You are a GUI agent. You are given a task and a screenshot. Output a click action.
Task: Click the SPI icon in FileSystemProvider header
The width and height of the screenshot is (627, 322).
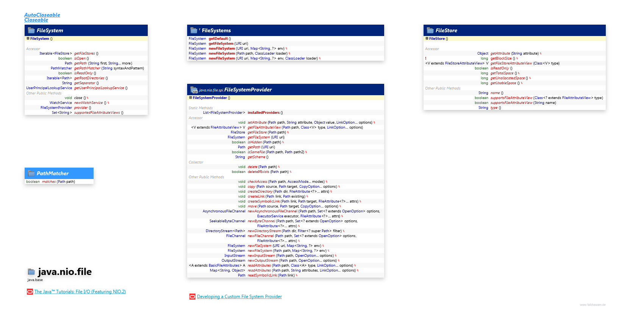click(x=194, y=90)
